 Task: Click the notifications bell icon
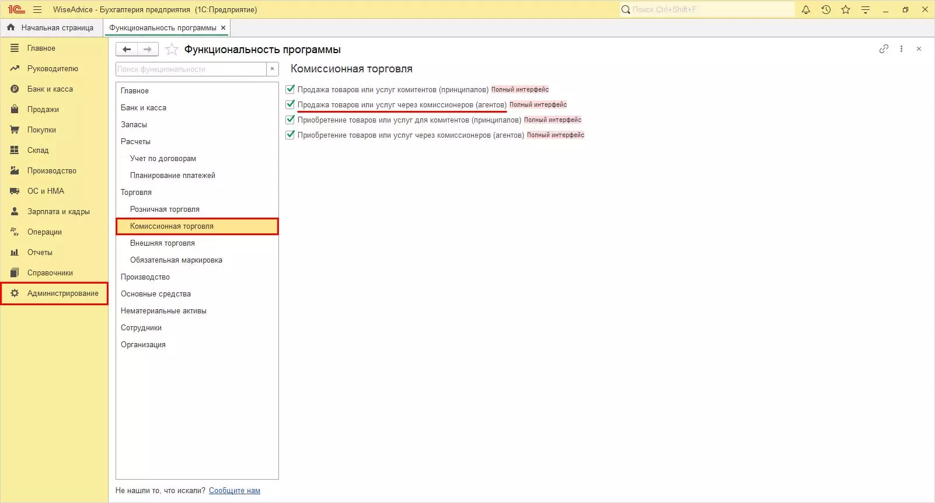point(806,10)
